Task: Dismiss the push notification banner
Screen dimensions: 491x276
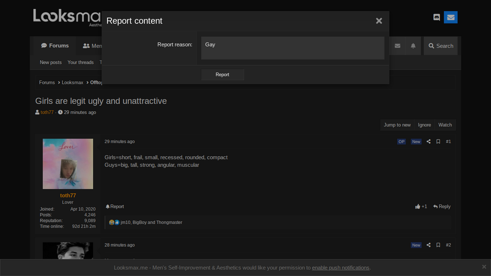Action: [x=484, y=267]
